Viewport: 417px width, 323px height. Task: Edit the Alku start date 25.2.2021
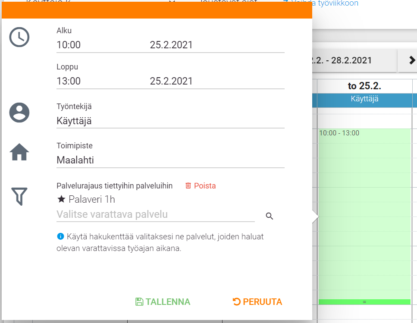(171, 45)
